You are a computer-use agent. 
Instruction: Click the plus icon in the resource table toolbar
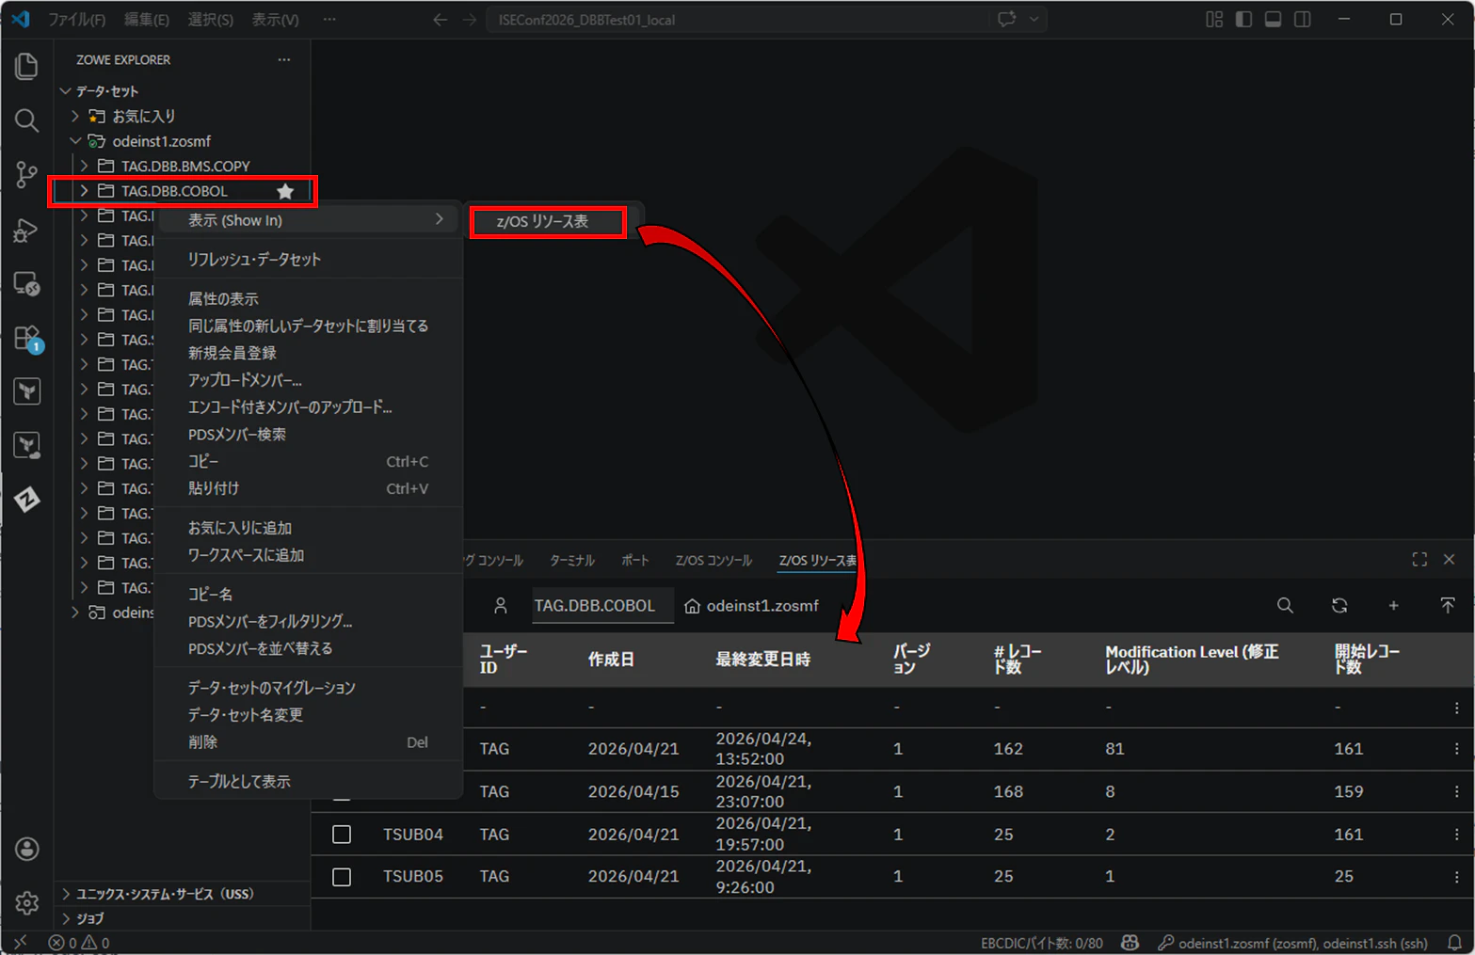[x=1393, y=606]
